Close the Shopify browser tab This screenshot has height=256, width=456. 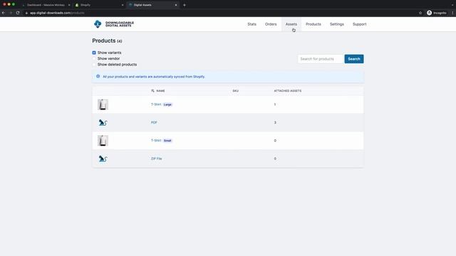pyautogui.click(x=123, y=5)
